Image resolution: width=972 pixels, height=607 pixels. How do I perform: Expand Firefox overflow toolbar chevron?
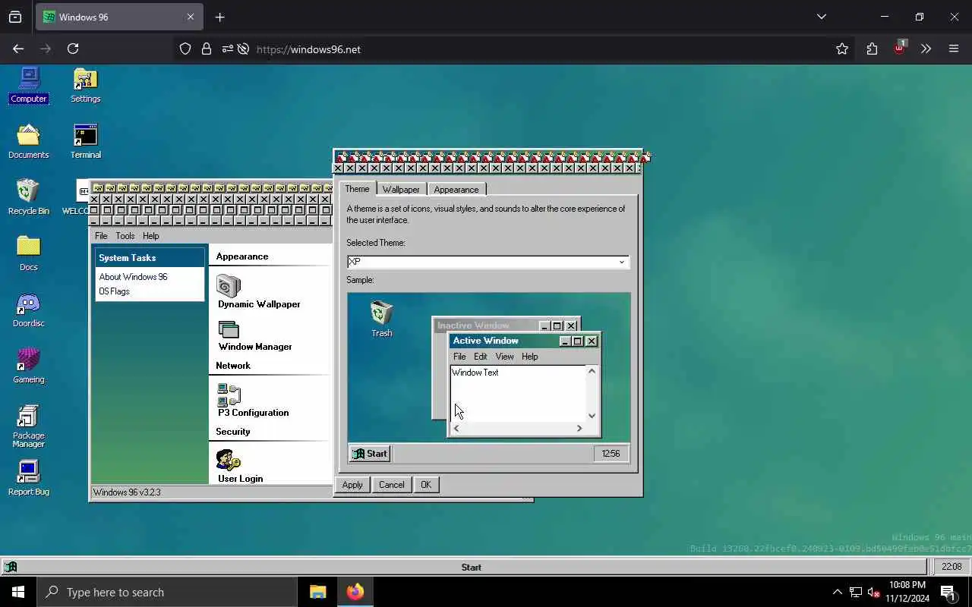point(926,49)
